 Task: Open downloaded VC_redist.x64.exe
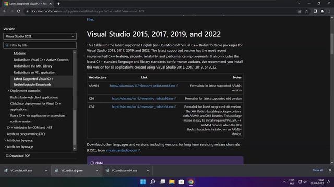[x=21, y=170]
